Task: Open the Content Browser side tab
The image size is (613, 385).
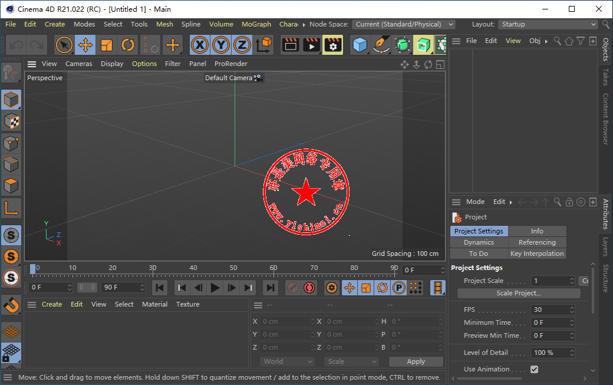Action: [x=605, y=119]
